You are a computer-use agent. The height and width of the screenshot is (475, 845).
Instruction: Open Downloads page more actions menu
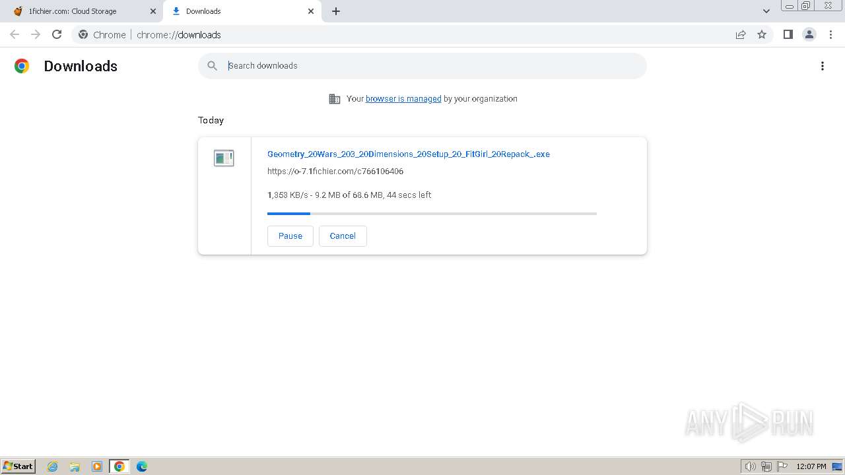(823, 66)
